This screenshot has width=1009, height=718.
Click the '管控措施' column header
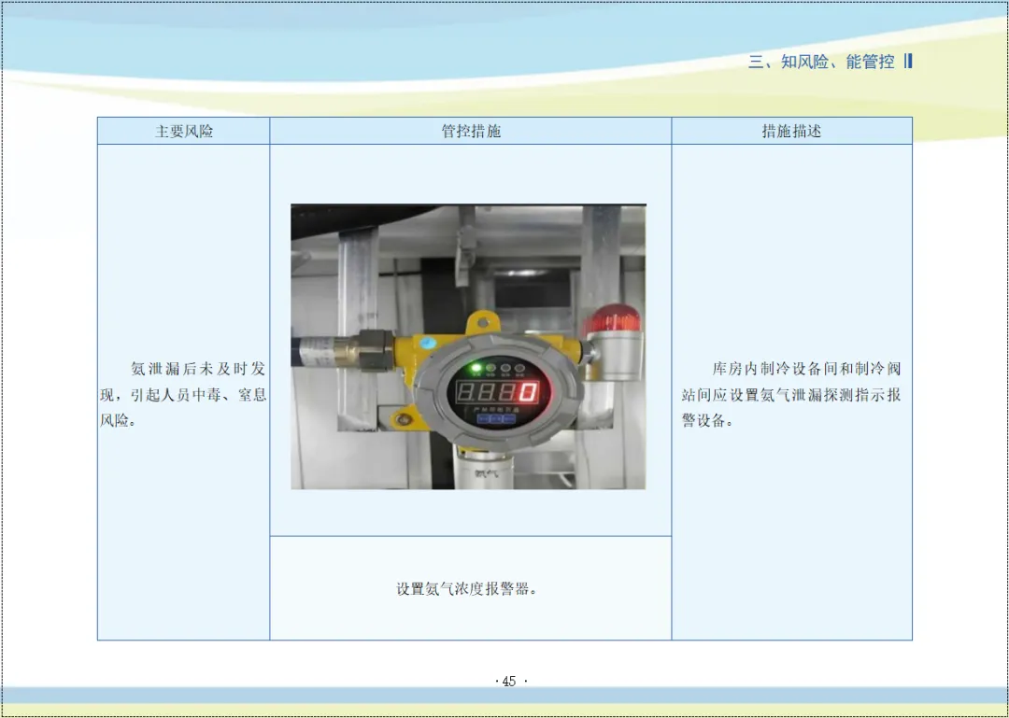coord(470,132)
